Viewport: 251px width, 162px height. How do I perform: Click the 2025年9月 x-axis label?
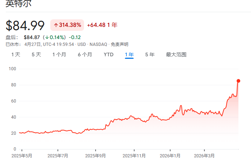(96, 156)
